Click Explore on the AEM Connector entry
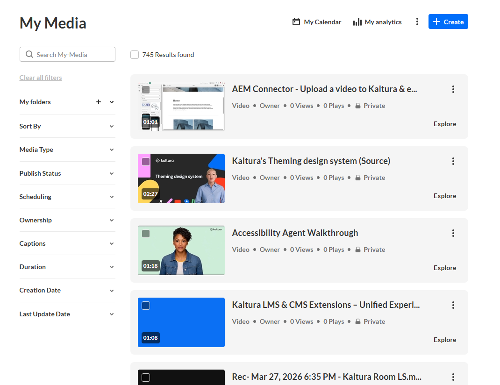Screen dimensions: 500x385 444,124
